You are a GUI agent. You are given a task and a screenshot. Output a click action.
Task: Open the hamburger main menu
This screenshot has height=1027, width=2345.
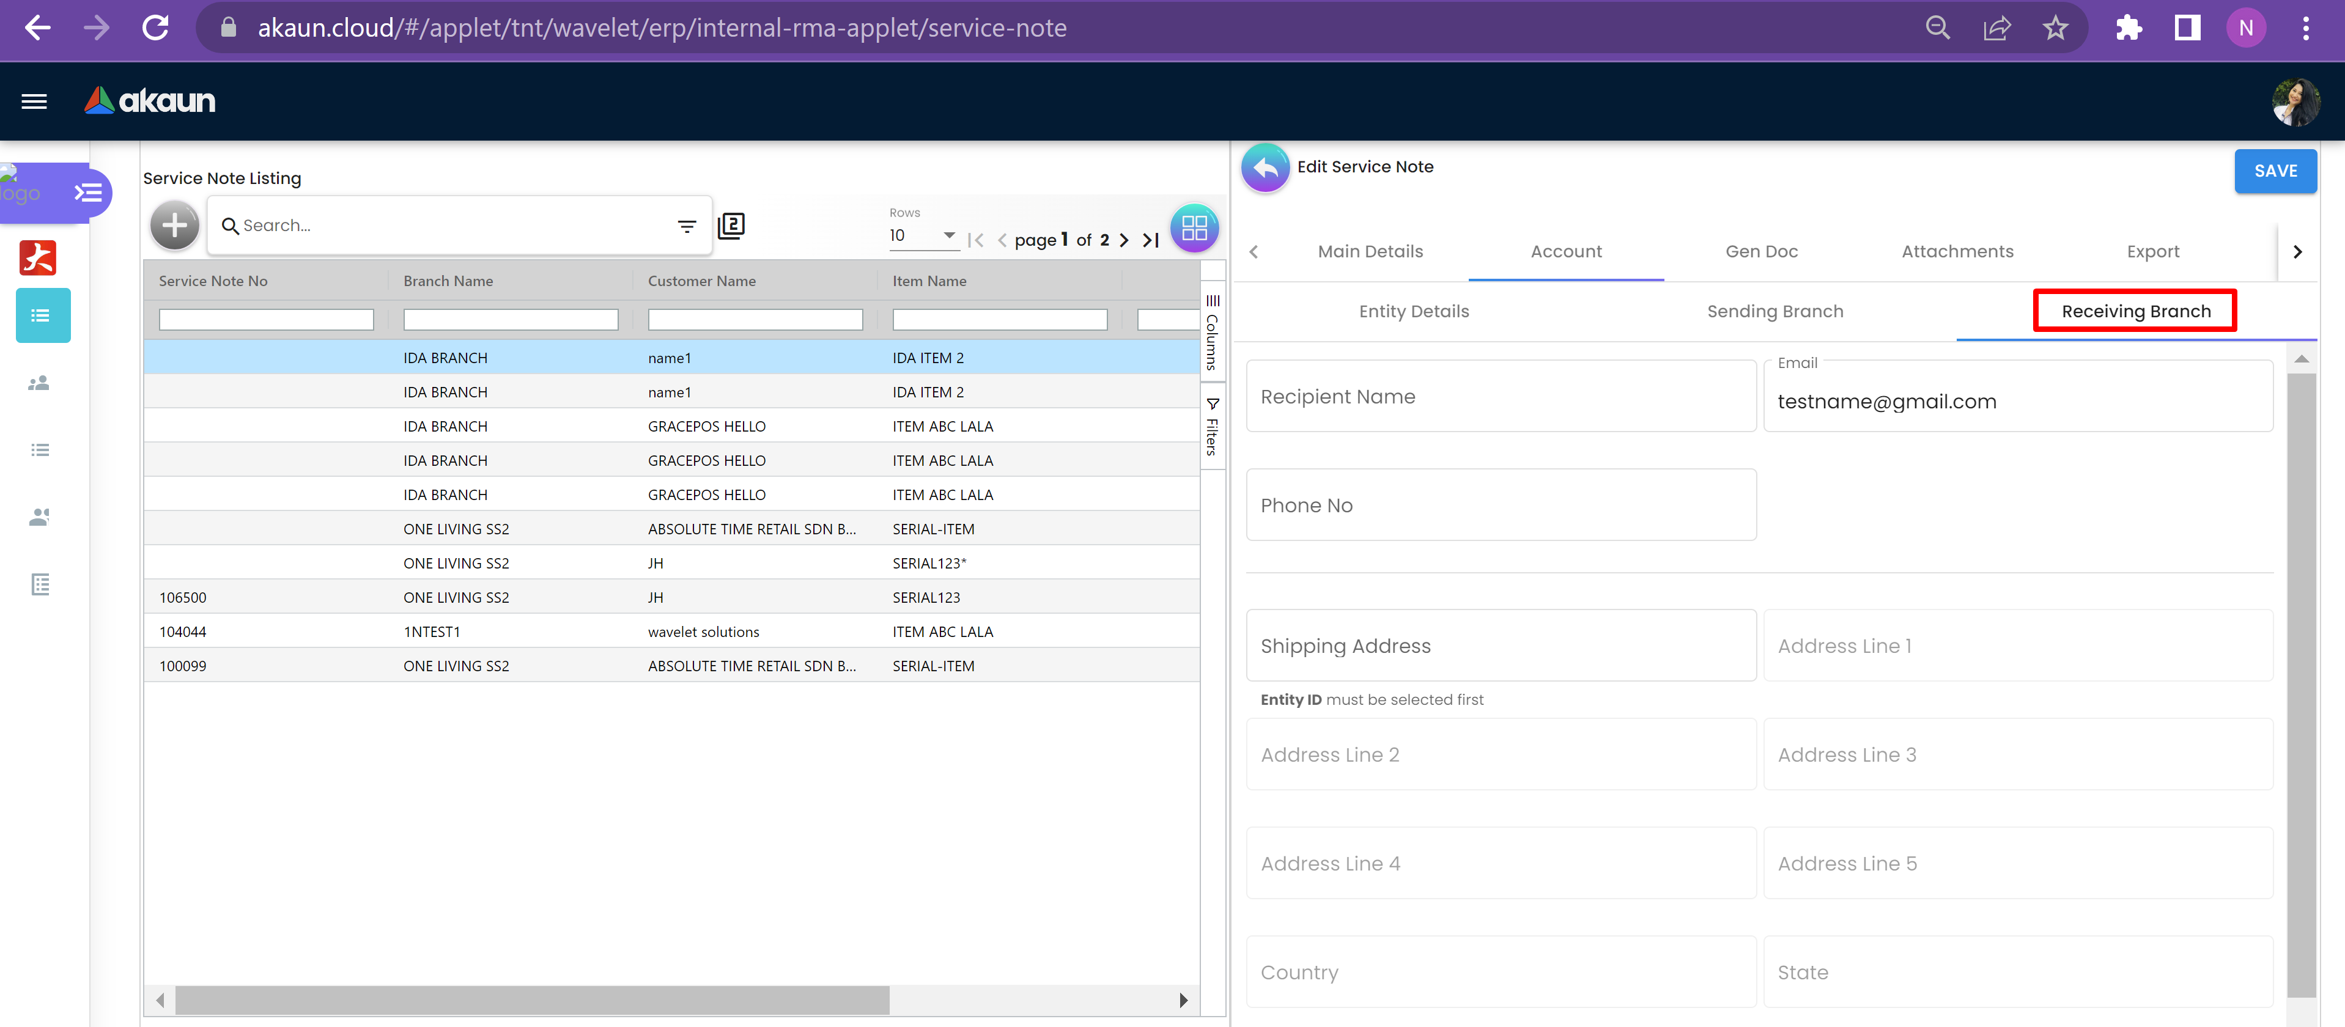coord(34,101)
